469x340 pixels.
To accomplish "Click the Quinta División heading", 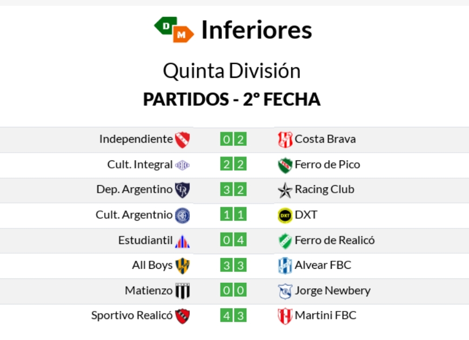I will click(232, 71).
